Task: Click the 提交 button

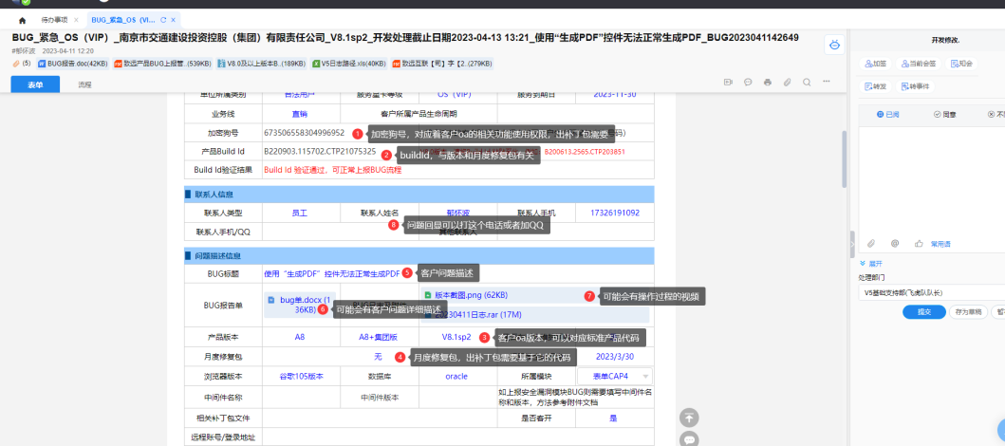Action: (923, 311)
